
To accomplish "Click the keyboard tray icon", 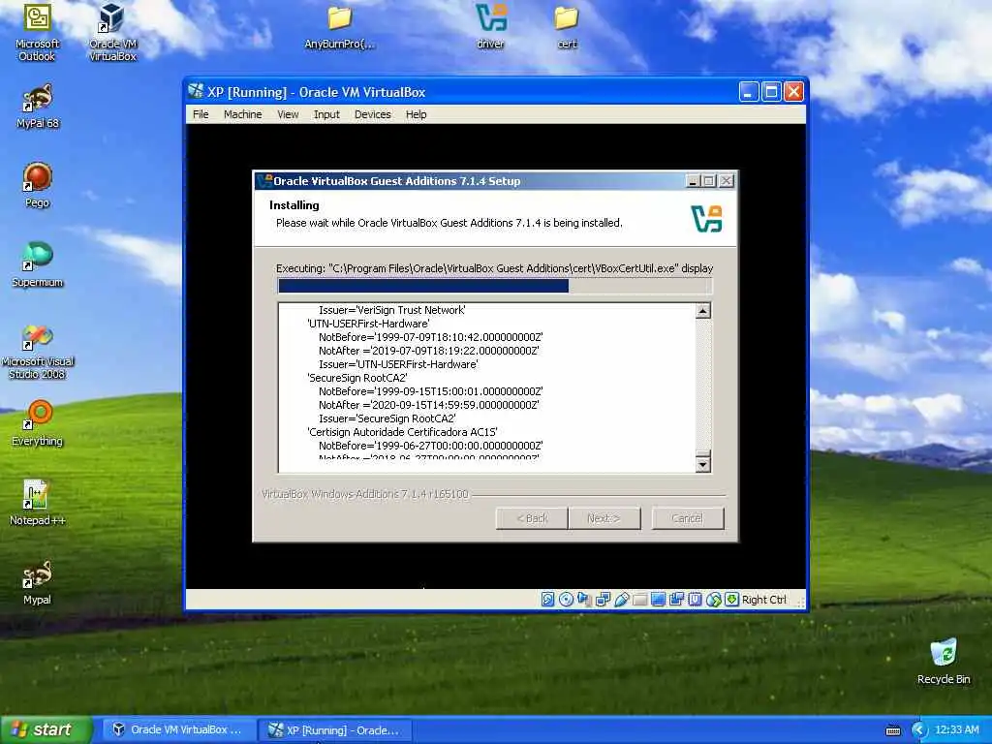I will point(893,730).
